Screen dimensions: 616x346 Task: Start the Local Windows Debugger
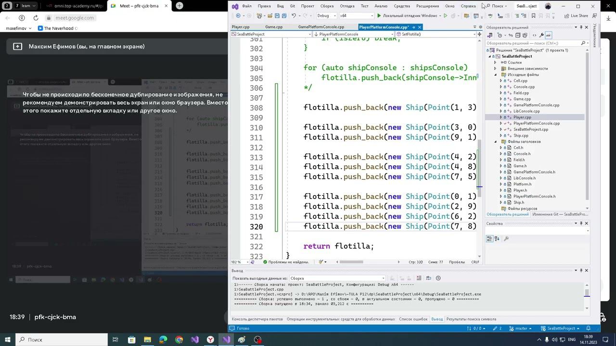407,16
